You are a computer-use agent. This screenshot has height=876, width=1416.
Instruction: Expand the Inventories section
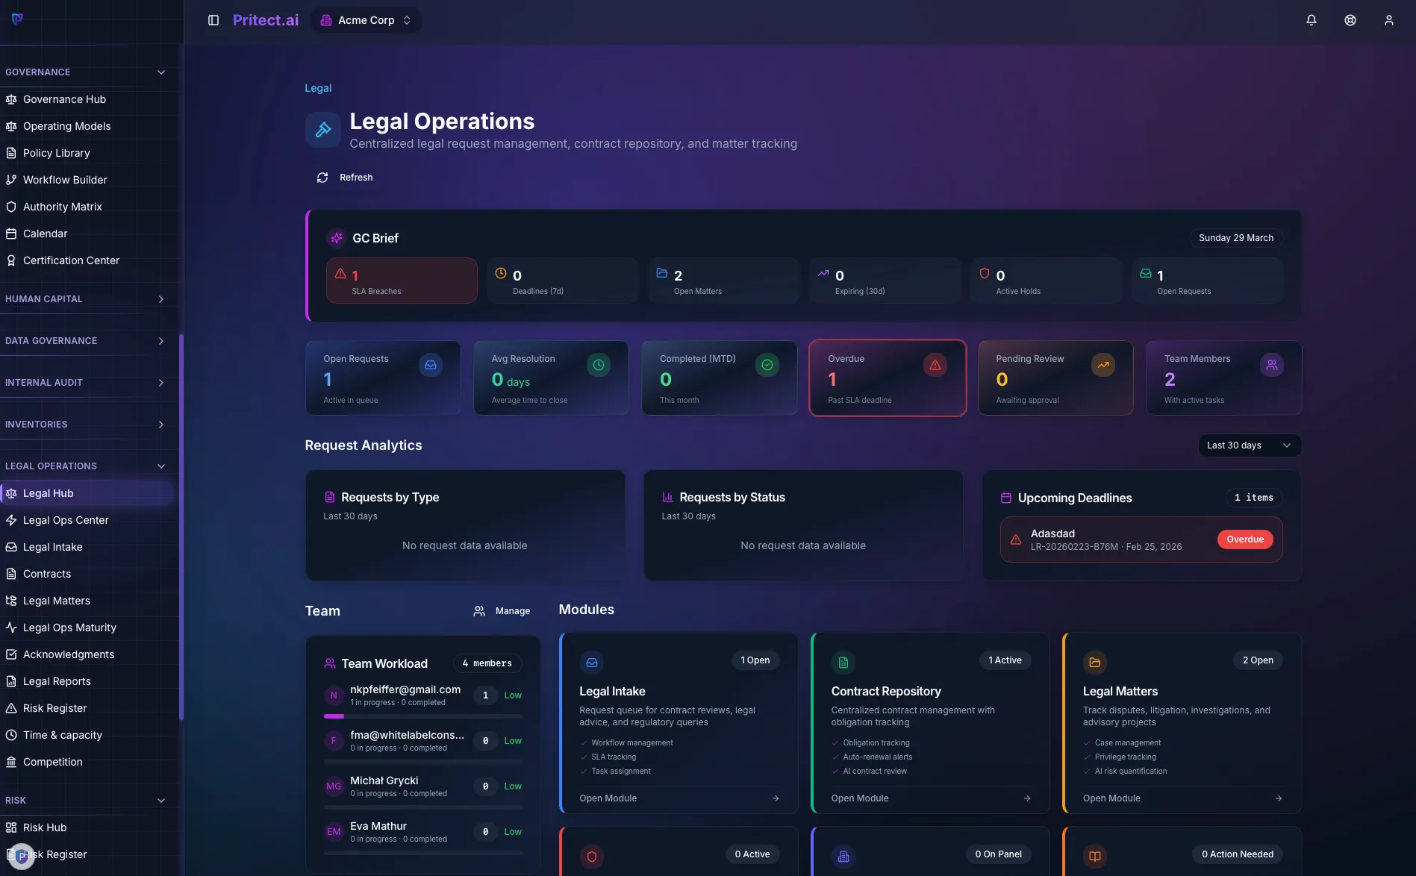(x=85, y=425)
